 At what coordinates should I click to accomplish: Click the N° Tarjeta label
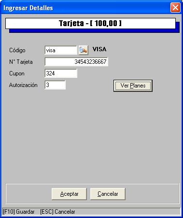21,62
